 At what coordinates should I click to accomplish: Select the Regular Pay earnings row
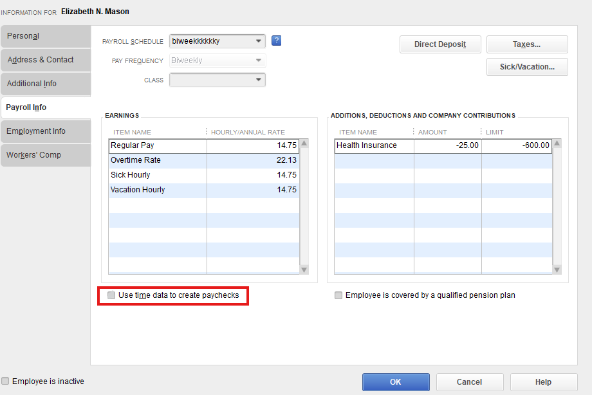tap(157, 145)
